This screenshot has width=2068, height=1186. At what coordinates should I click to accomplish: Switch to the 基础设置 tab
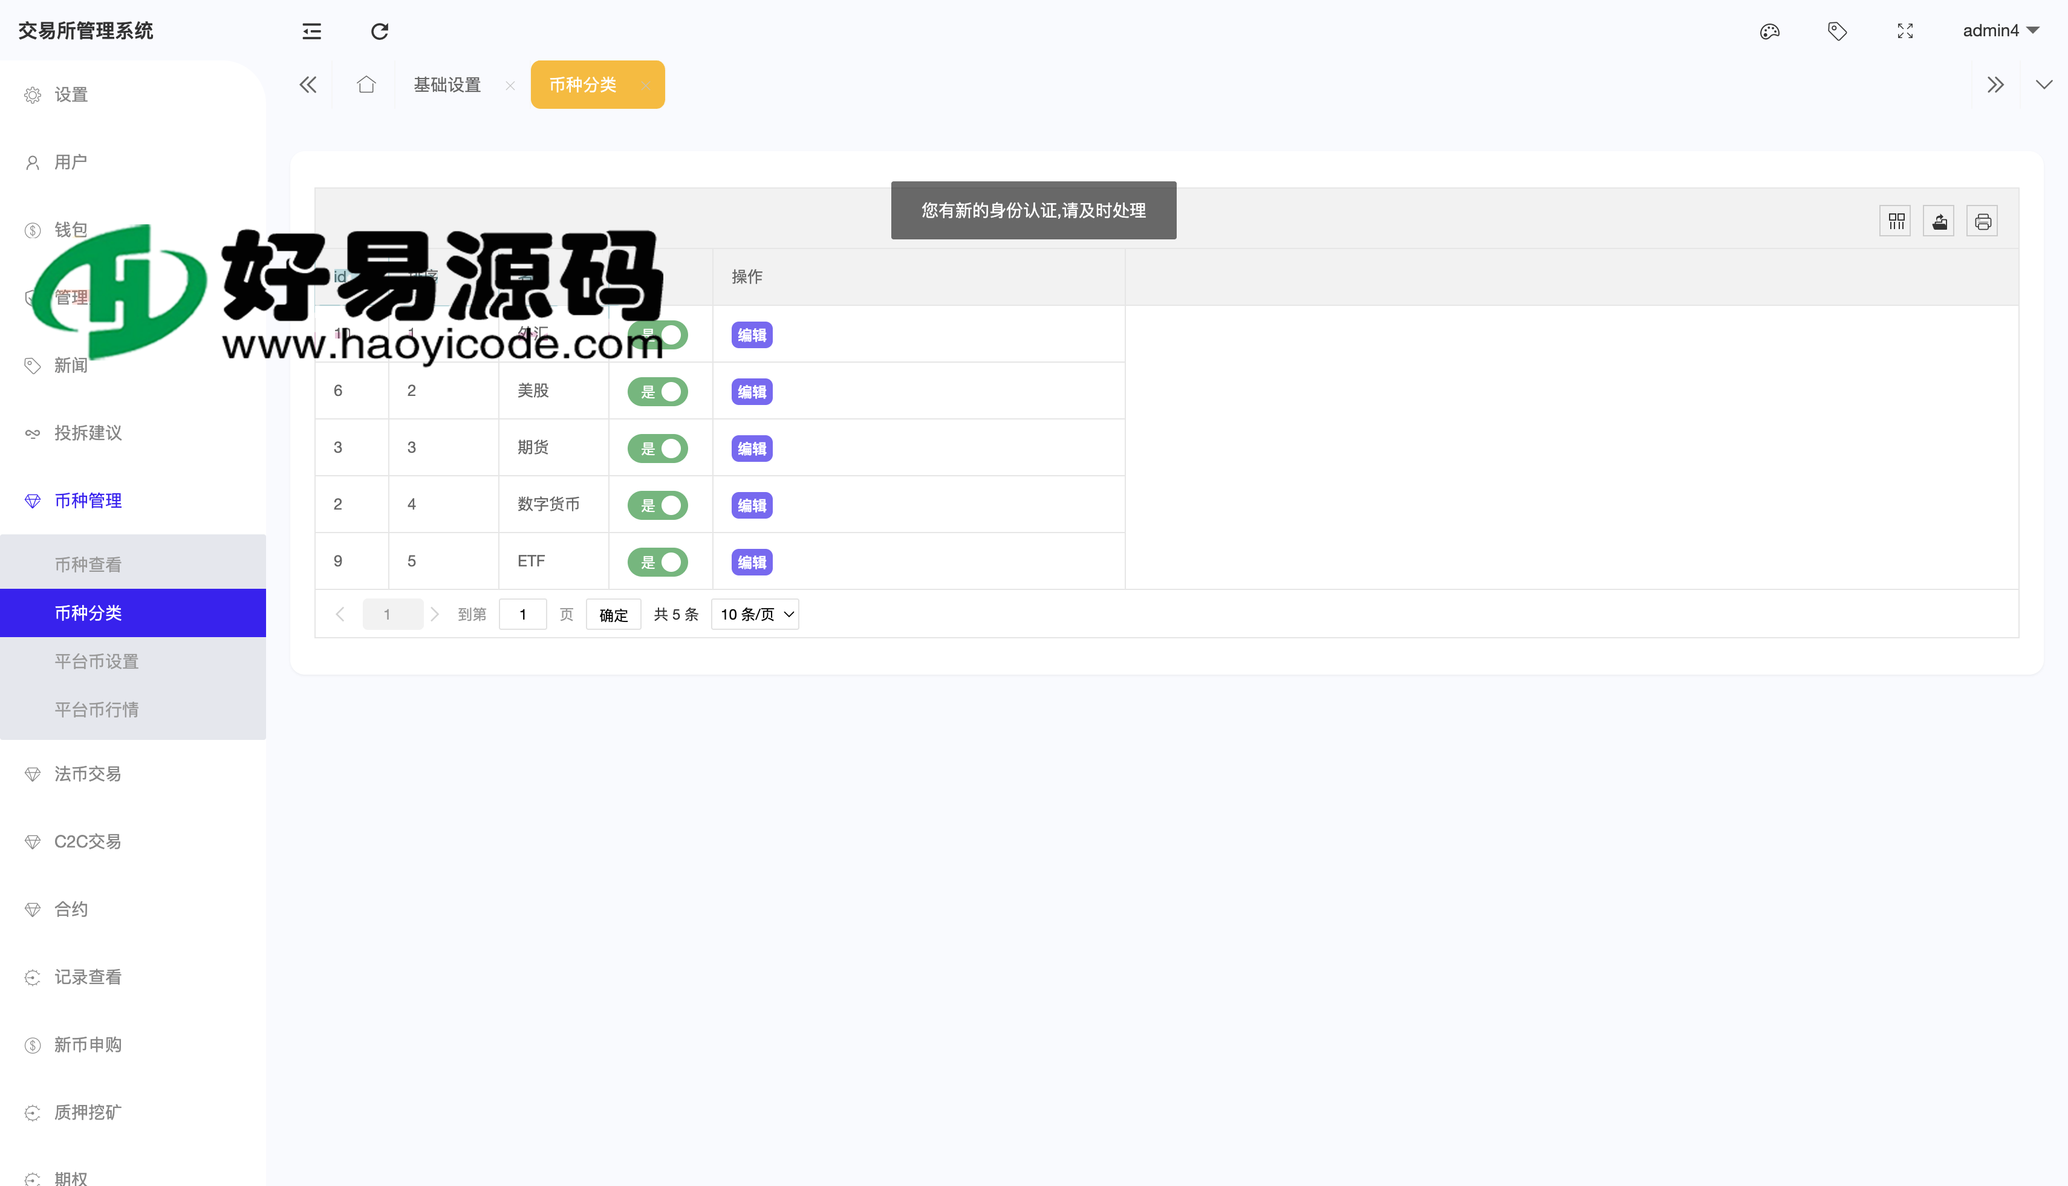tap(446, 84)
